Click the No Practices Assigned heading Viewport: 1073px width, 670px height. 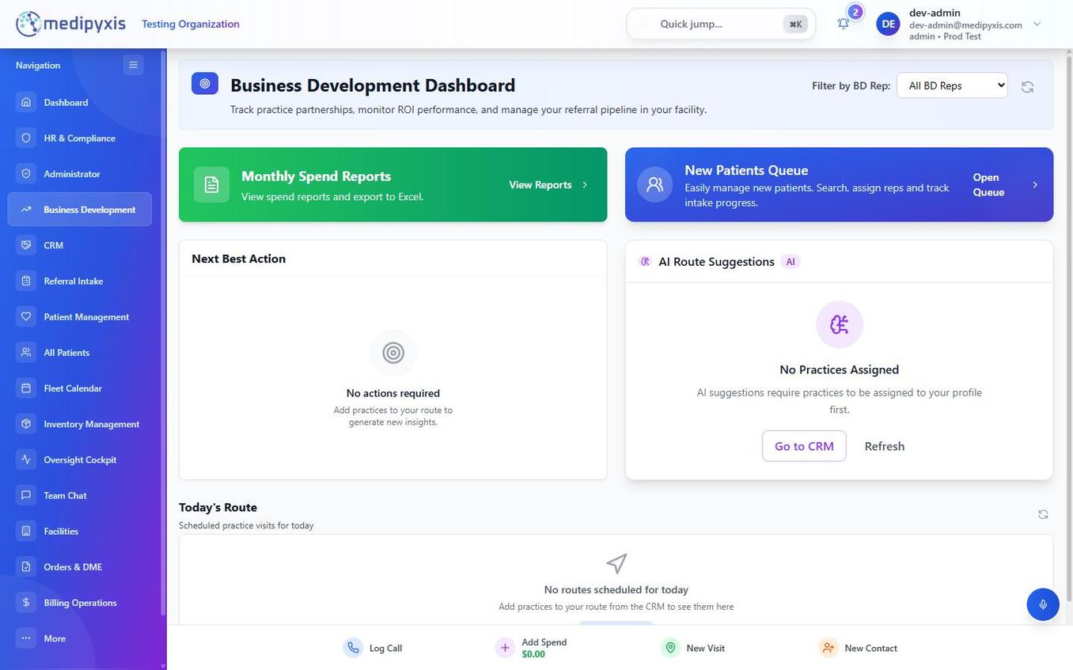click(839, 369)
